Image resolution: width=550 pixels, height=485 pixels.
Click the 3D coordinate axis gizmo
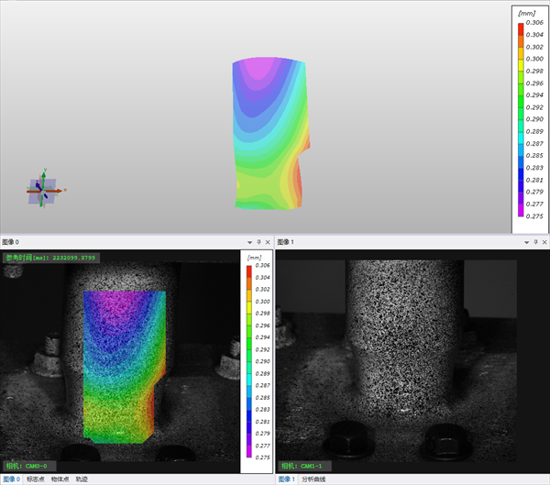coord(43,190)
